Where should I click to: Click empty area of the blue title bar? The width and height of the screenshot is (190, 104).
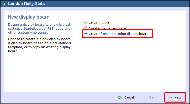click(x=109, y=4)
